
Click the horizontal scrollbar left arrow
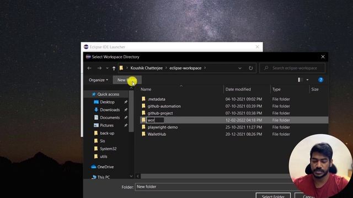point(138,176)
